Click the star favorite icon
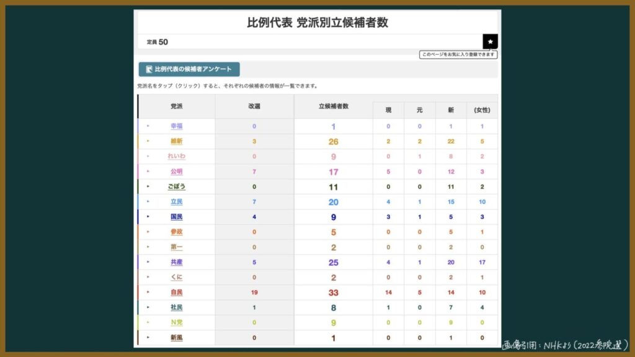This screenshot has width=635, height=357. coord(490,42)
